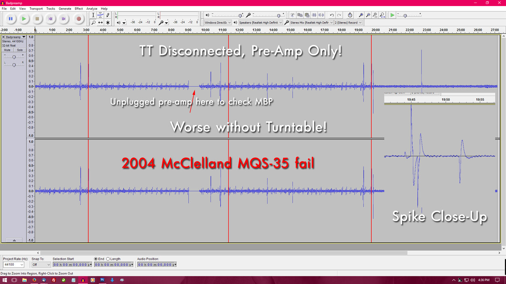Viewport: 506px width, 284px height.
Task: Open the 2 (Stereo) Record channels dropdown
Action: click(x=348, y=23)
